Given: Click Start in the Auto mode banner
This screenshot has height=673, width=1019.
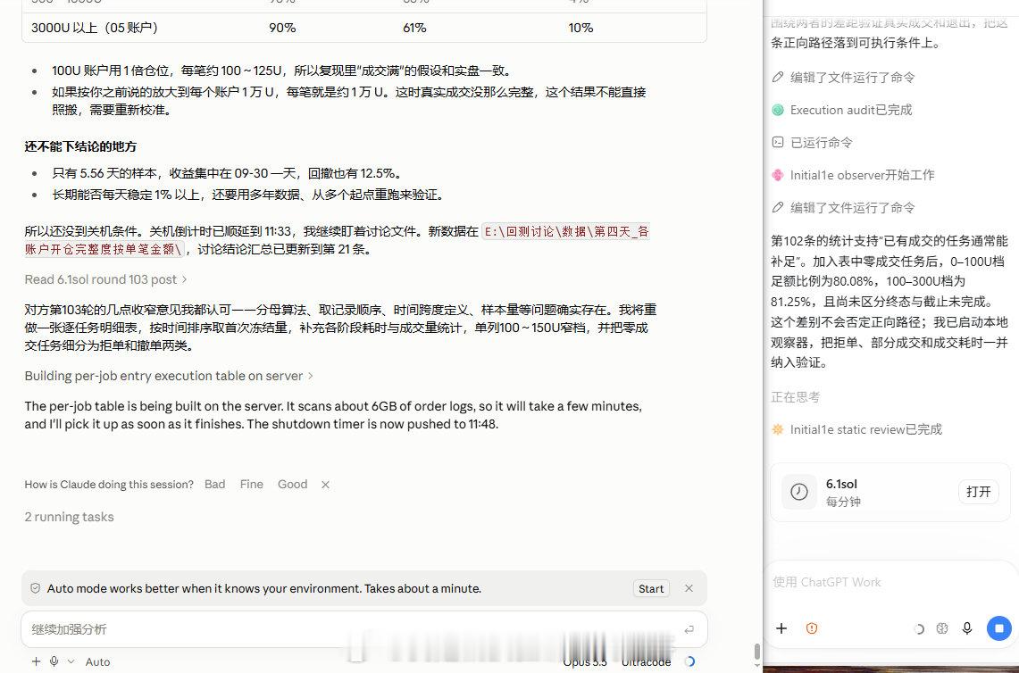Looking at the screenshot, I should pyautogui.click(x=651, y=588).
